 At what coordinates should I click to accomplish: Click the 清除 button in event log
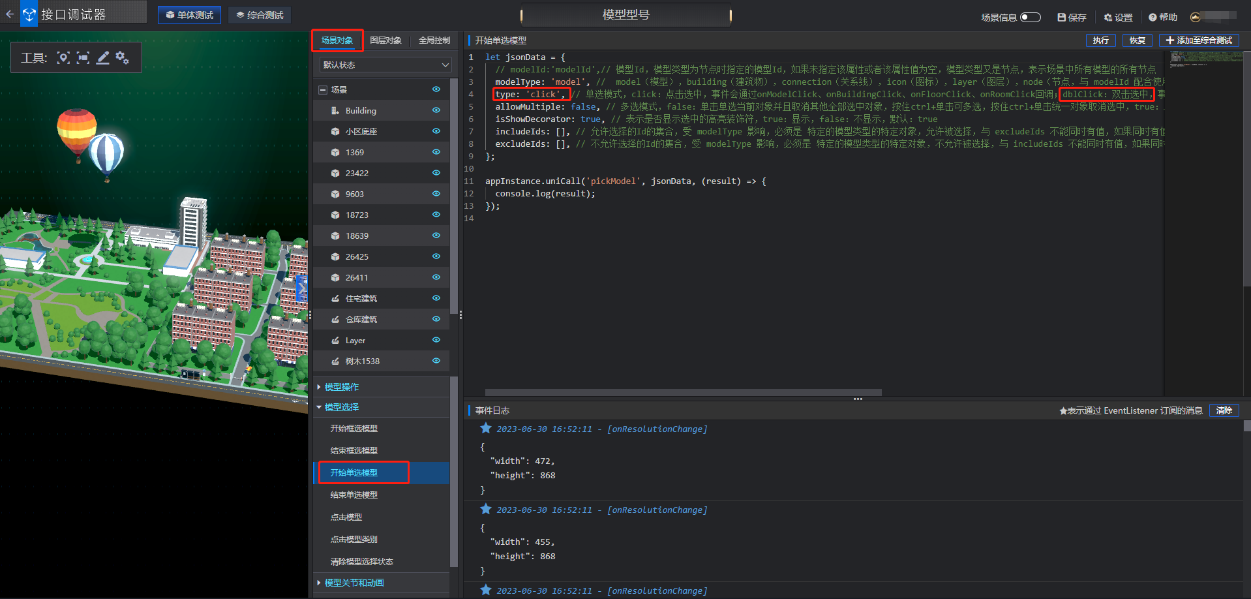[x=1224, y=410]
